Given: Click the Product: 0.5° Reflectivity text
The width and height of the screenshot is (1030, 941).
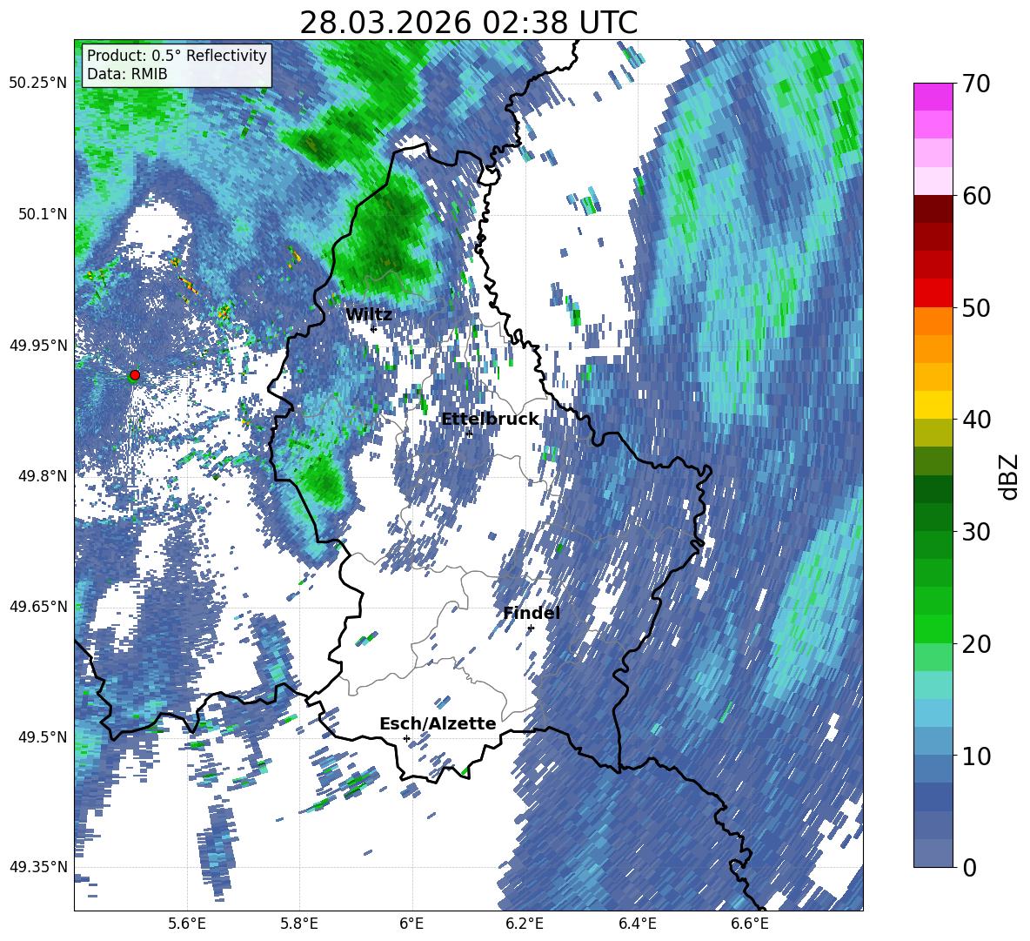Looking at the screenshot, I should 177,56.
